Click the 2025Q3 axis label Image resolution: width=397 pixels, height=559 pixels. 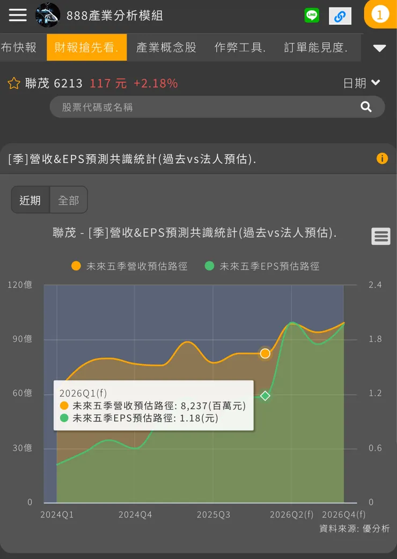(x=214, y=515)
